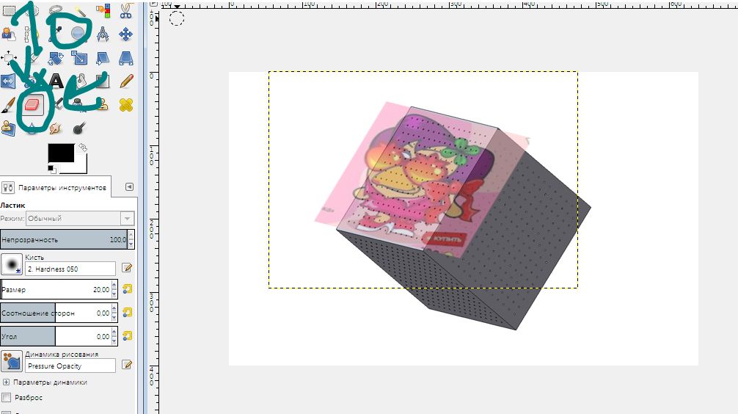Select the Smudge finger tool
738x414 pixels.
(56, 128)
